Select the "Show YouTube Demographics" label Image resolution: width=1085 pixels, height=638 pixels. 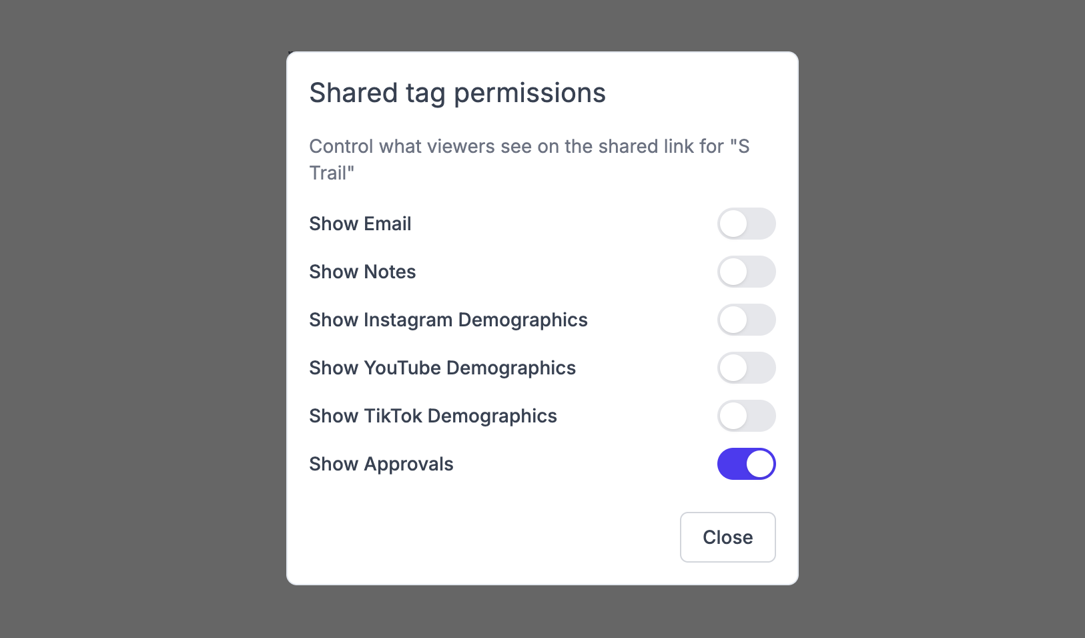(442, 368)
